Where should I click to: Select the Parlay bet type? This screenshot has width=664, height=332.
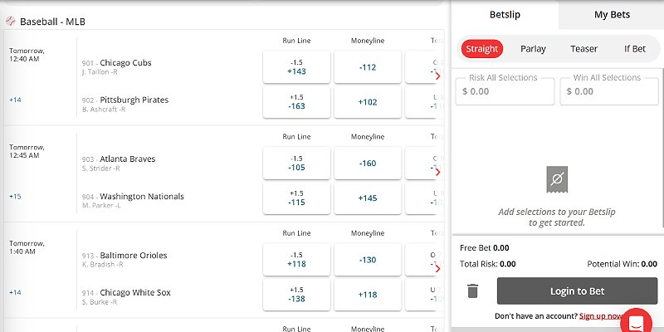pyautogui.click(x=533, y=49)
